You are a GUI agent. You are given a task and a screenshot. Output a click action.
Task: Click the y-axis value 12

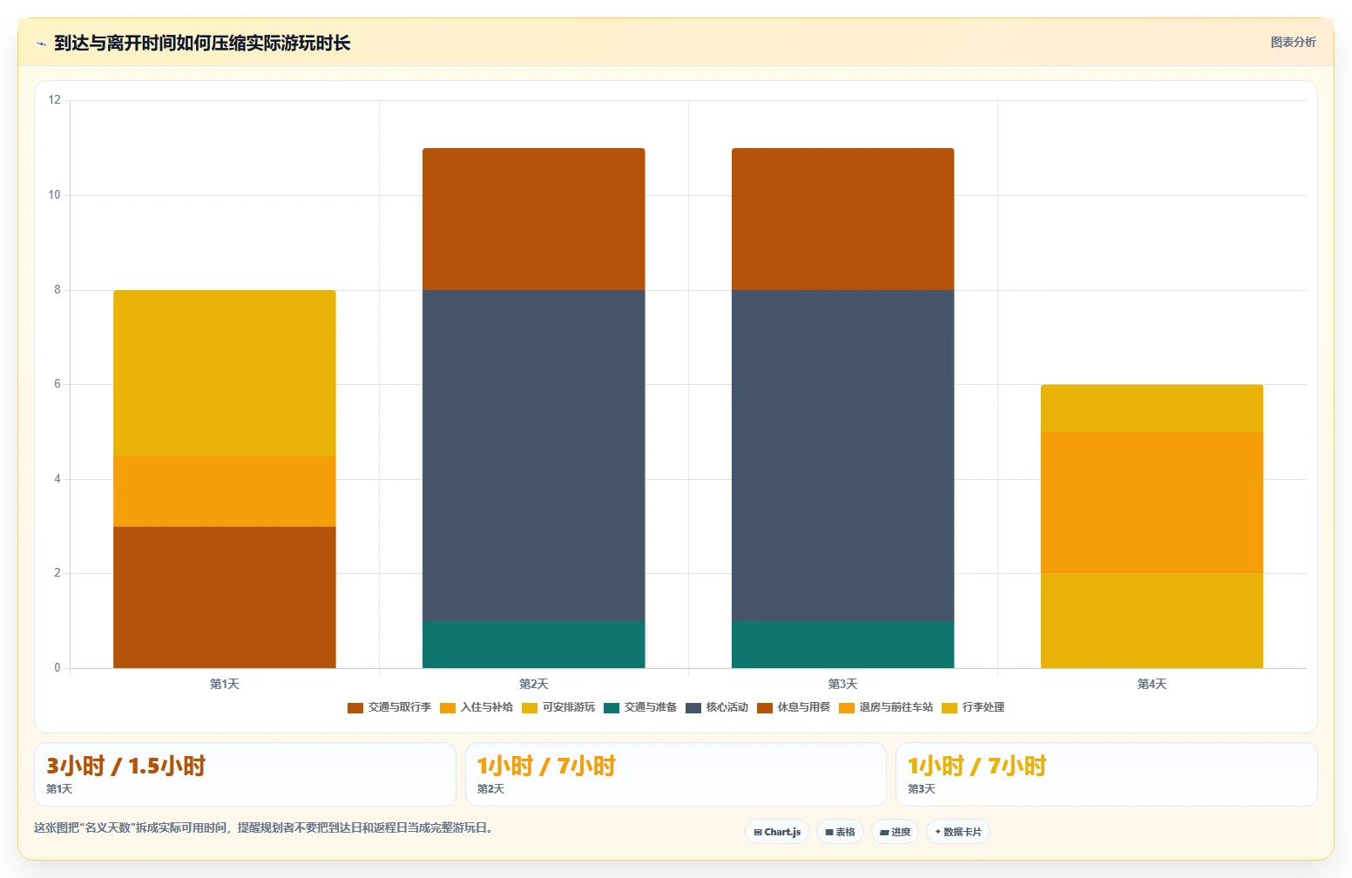pyautogui.click(x=55, y=100)
